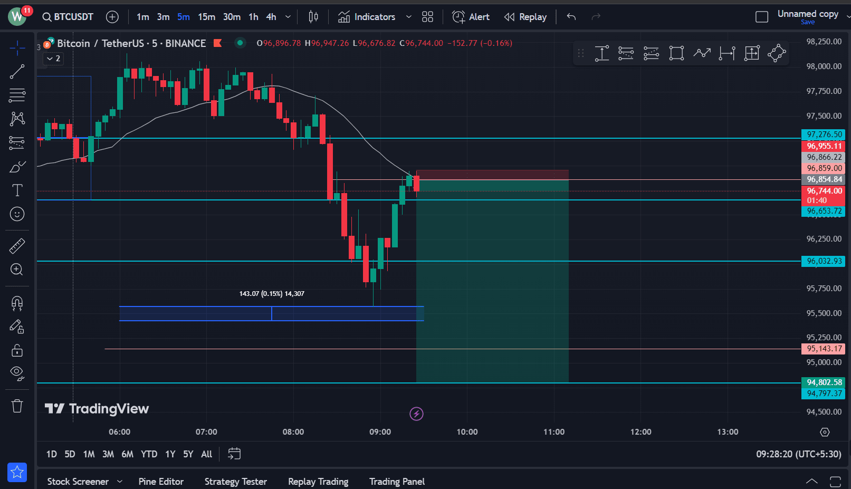Open BTCUSDT symbol search
The width and height of the screenshot is (851, 489).
[68, 17]
